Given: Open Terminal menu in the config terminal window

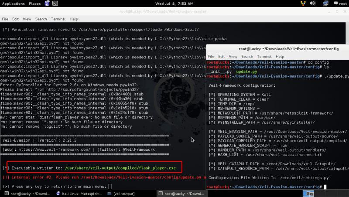Looking at the screenshot, I should [x=264, y=57].
